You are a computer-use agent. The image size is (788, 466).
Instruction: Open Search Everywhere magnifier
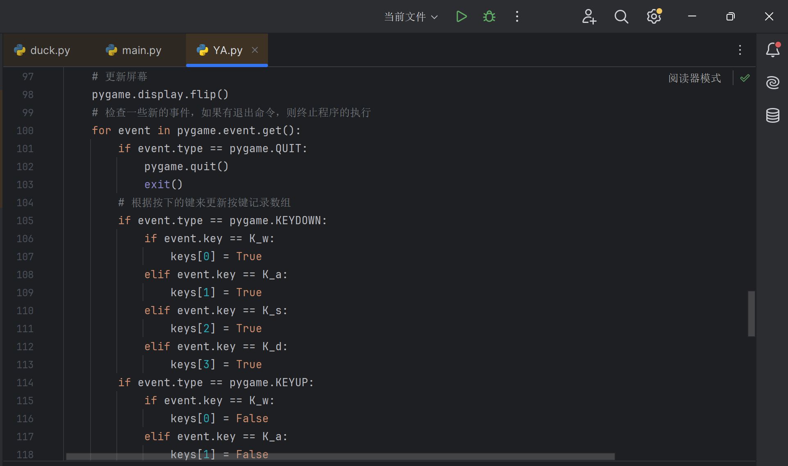point(621,16)
